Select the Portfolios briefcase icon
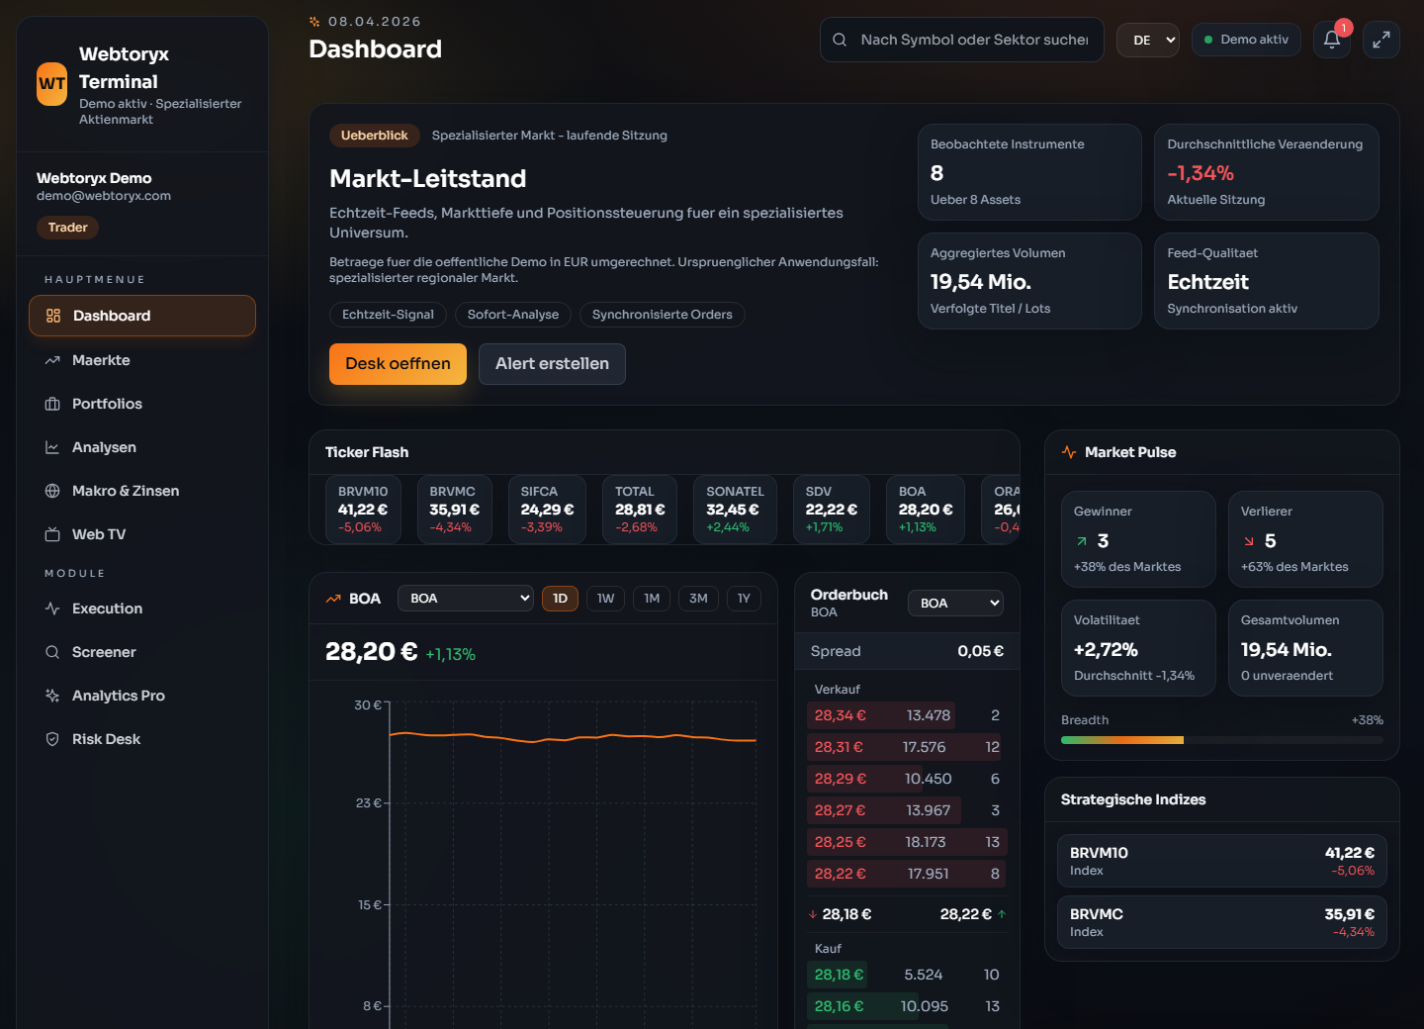This screenshot has height=1029, width=1424. [52, 404]
